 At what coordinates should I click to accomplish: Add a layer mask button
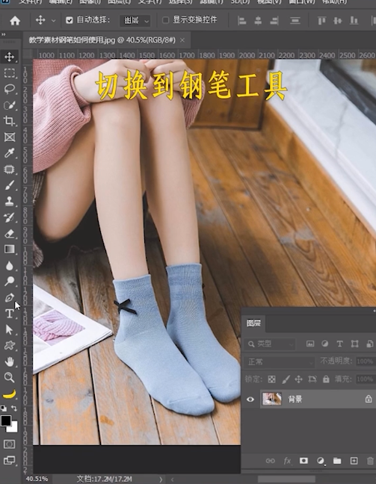coord(303,461)
